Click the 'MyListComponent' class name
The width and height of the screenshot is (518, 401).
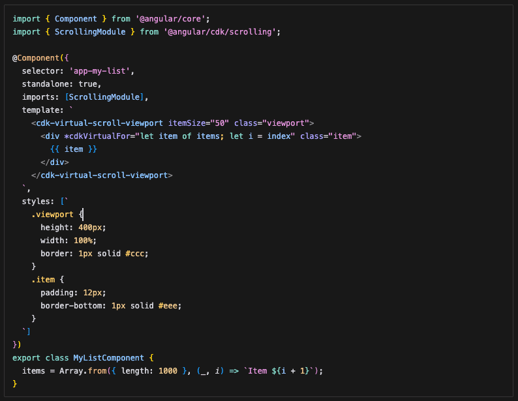[109, 358]
